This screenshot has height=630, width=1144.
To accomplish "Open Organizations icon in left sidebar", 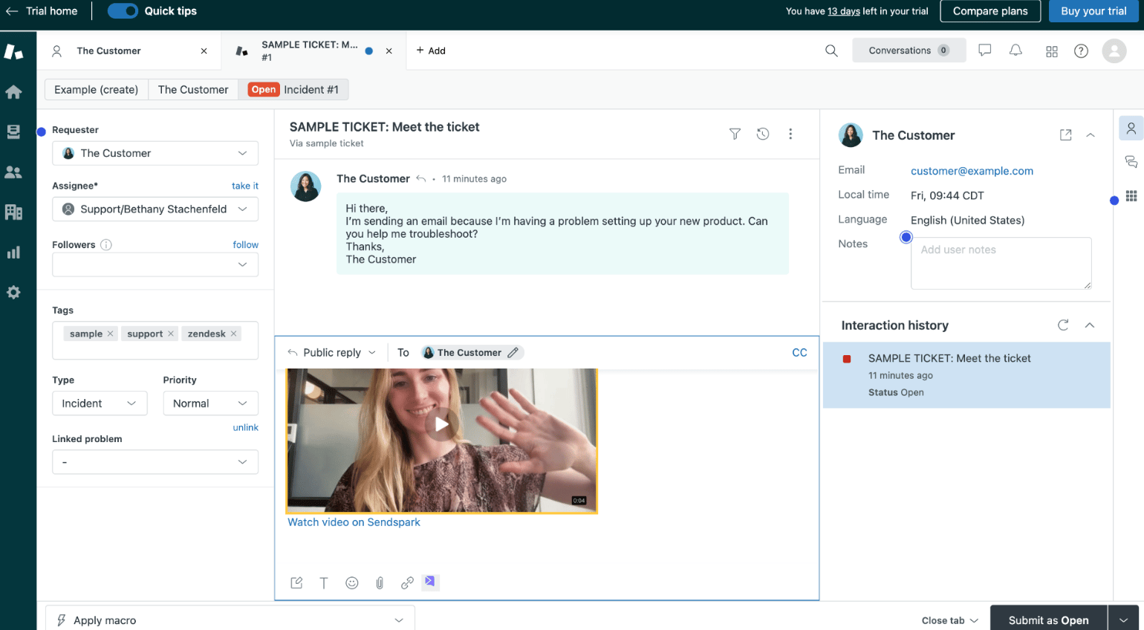I will (x=13, y=212).
